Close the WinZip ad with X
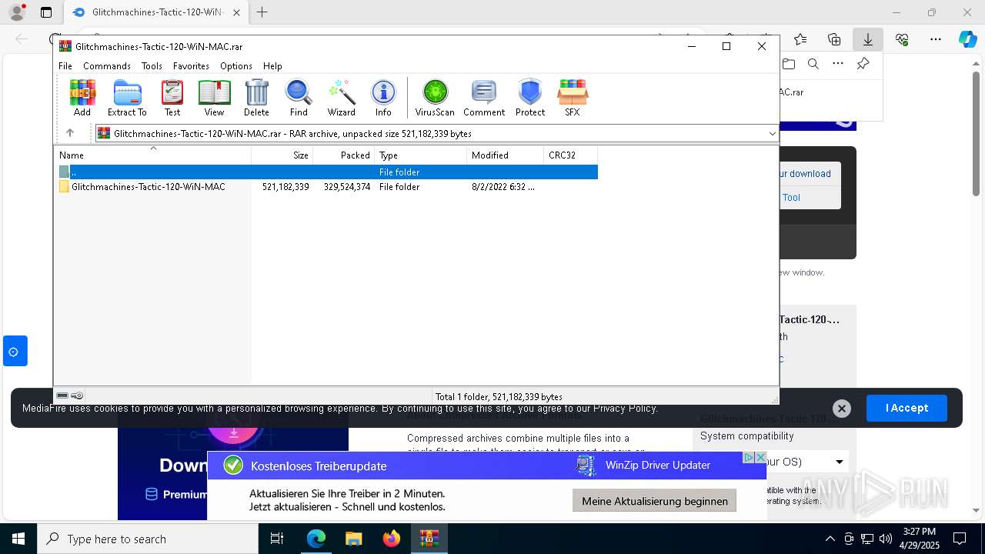 [x=760, y=457]
